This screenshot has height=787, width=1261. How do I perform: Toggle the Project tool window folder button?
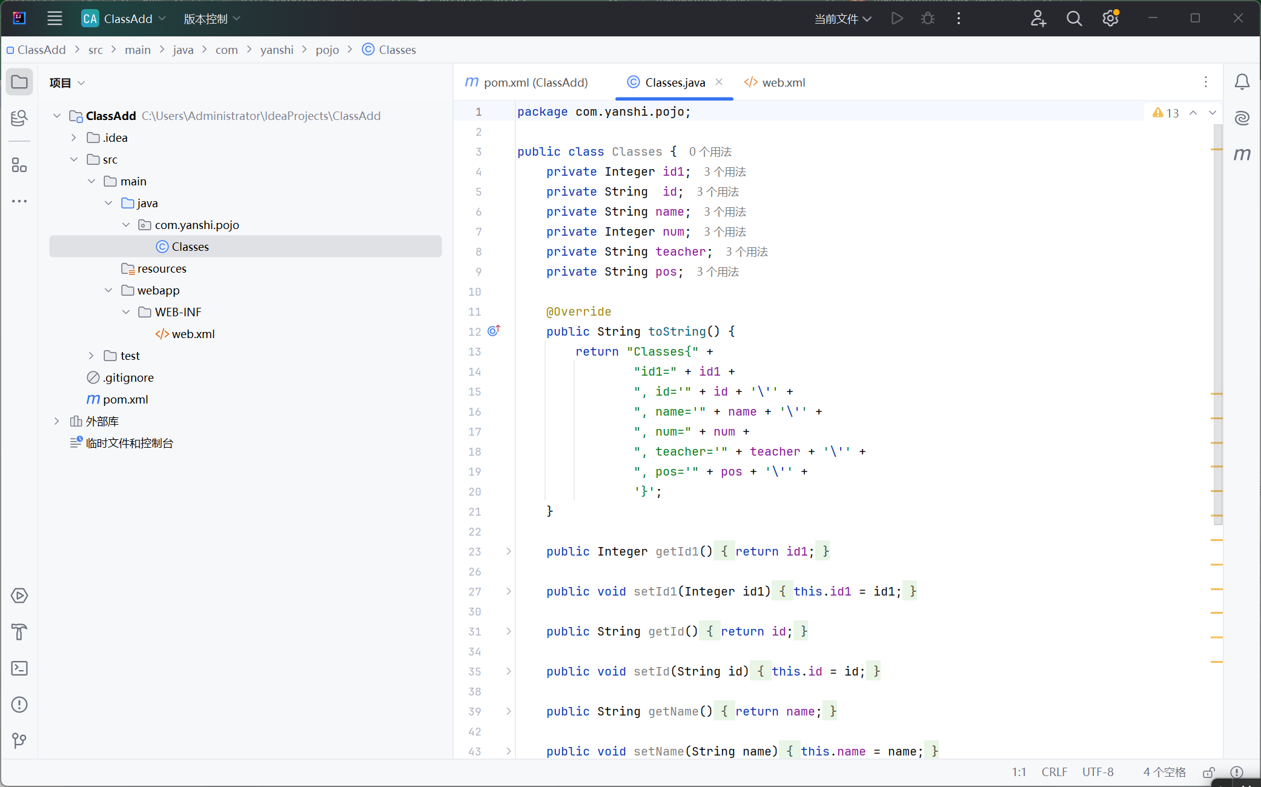tap(19, 82)
